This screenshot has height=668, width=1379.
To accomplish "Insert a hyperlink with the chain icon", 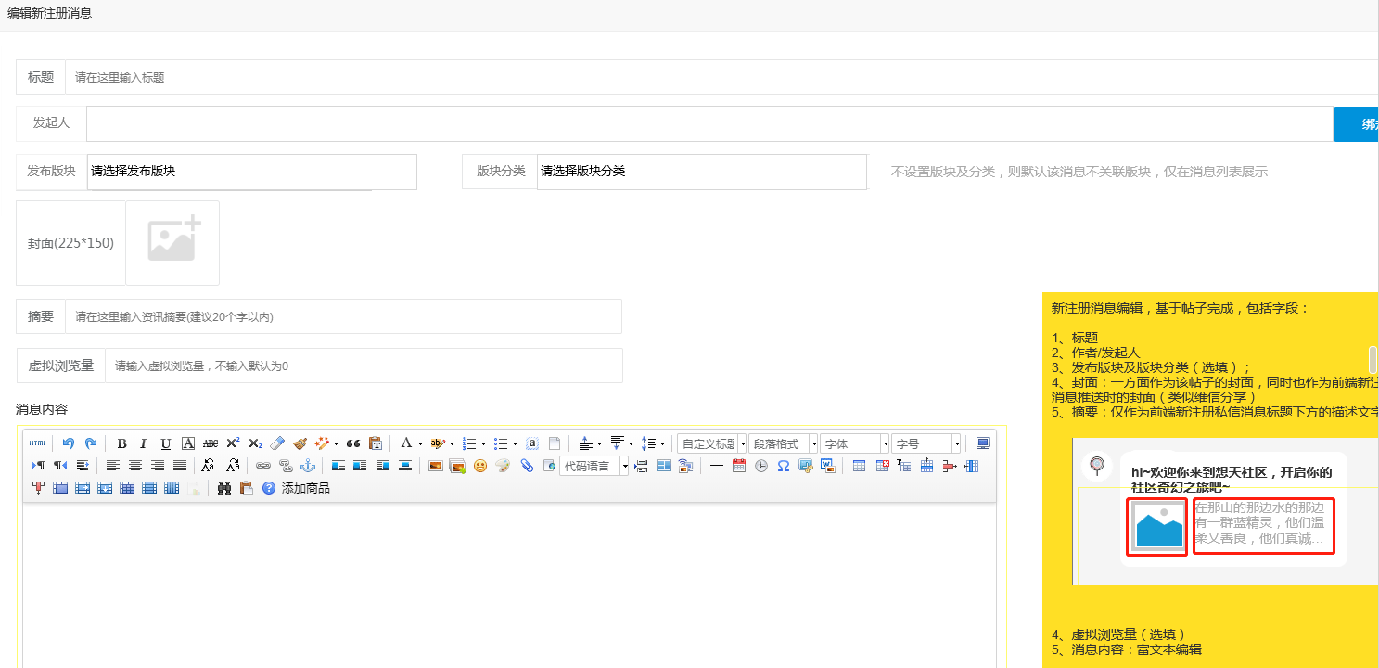I will click(x=263, y=466).
